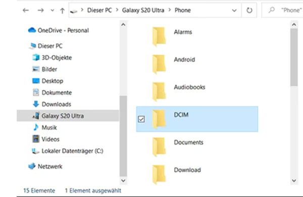Click the file list scrollbar thumb
Viewport: 303px width, 197px height.
point(294,58)
